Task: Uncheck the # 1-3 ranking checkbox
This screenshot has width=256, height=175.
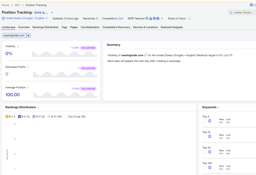Action: [7, 116]
